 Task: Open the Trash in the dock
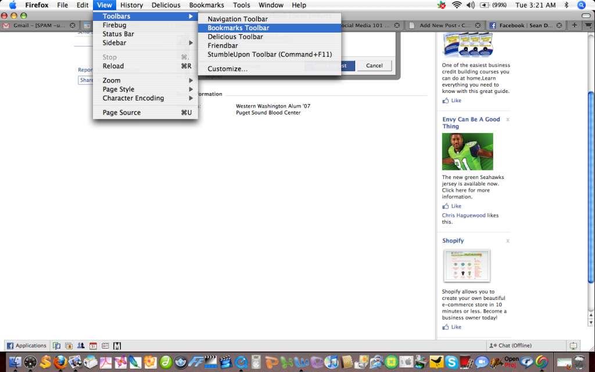(580, 363)
